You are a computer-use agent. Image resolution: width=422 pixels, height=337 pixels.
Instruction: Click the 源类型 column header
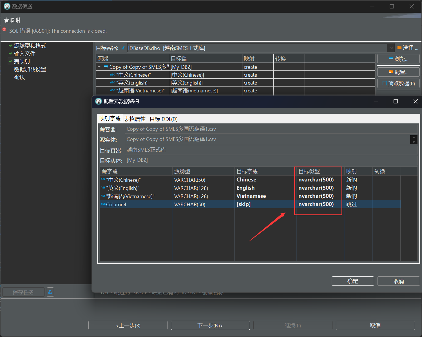[203, 171]
